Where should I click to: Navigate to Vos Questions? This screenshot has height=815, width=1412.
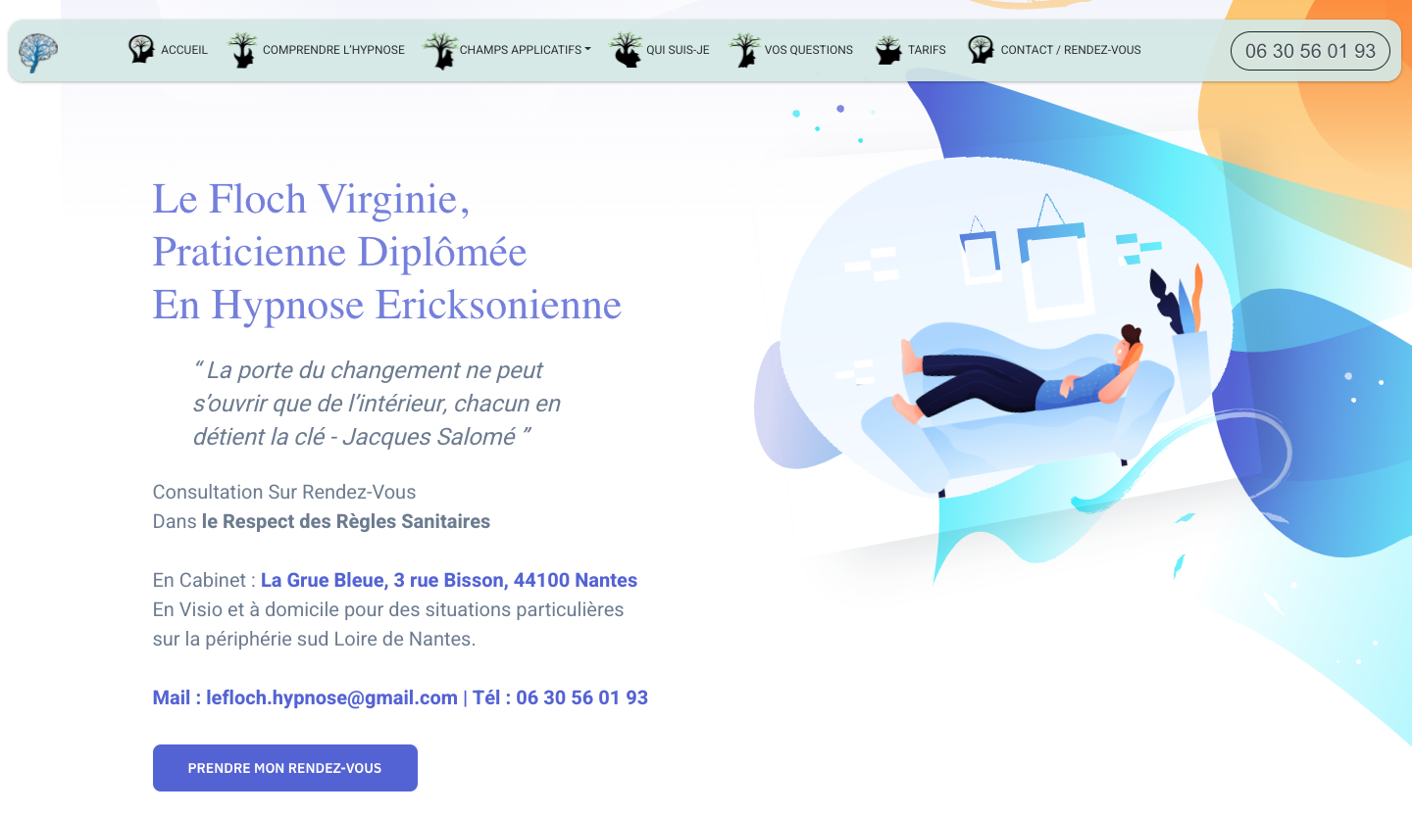pyautogui.click(x=808, y=50)
